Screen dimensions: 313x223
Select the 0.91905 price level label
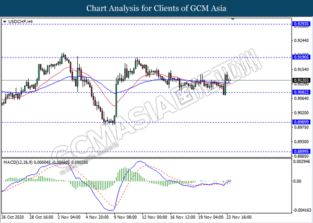tap(301, 58)
